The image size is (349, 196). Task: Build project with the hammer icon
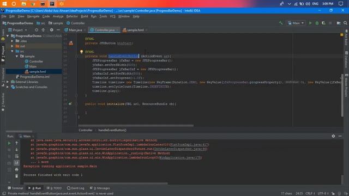click(x=281, y=23)
